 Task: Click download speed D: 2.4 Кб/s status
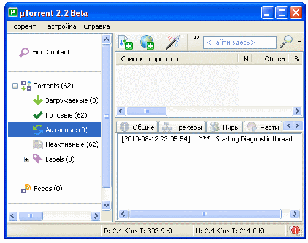point(139,231)
